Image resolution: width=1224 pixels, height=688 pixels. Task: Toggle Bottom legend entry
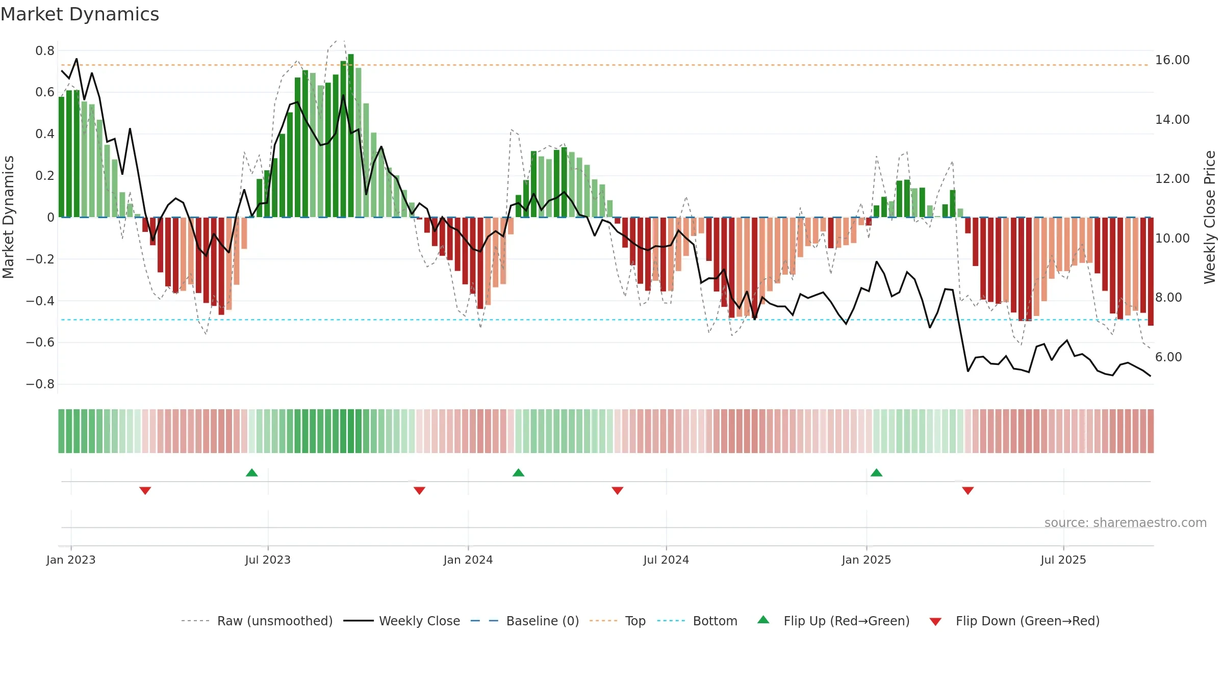697,621
